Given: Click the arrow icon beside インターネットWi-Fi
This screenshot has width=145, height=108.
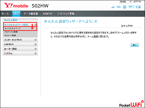Looking at the screenshot, I should click(x=35, y=40).
